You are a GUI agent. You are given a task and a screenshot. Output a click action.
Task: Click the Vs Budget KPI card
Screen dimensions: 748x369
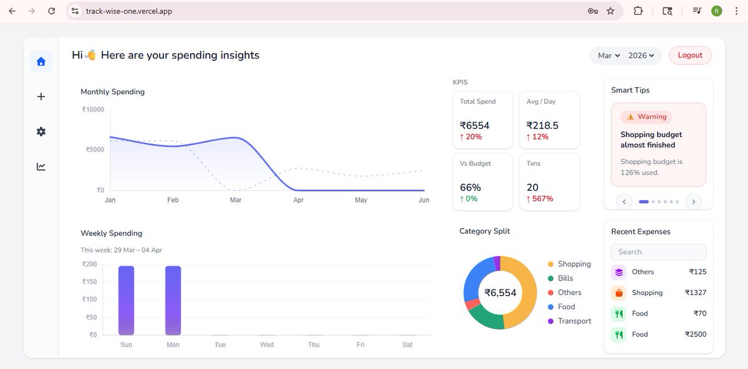coord(483,182)
